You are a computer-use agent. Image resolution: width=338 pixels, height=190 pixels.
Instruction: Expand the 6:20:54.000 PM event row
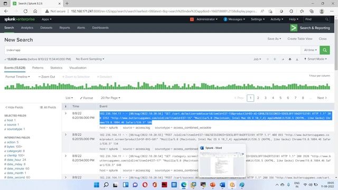[65, 156]
